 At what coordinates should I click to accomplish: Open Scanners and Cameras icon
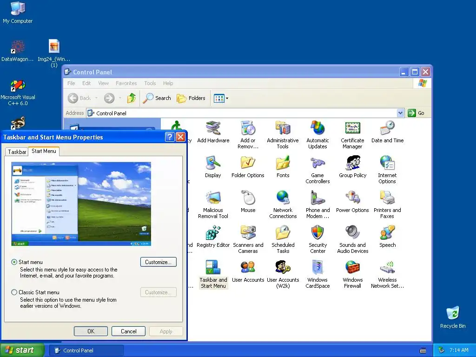click(248, 239)
